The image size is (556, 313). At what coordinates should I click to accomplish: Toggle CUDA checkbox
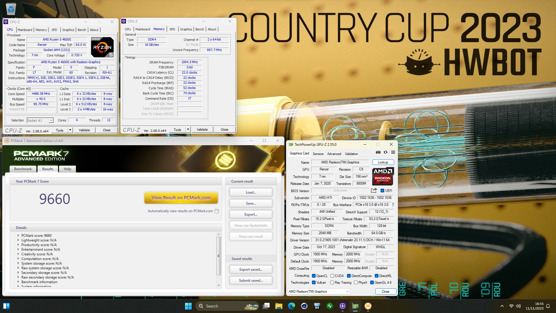coord(332,276)
